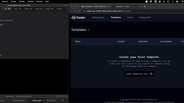Select the terminal tab with shortcut ⌘8

49,9
